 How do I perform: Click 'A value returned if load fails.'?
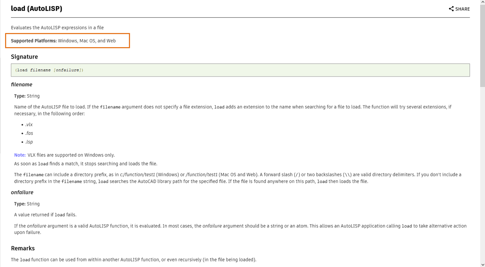[45, 215]
